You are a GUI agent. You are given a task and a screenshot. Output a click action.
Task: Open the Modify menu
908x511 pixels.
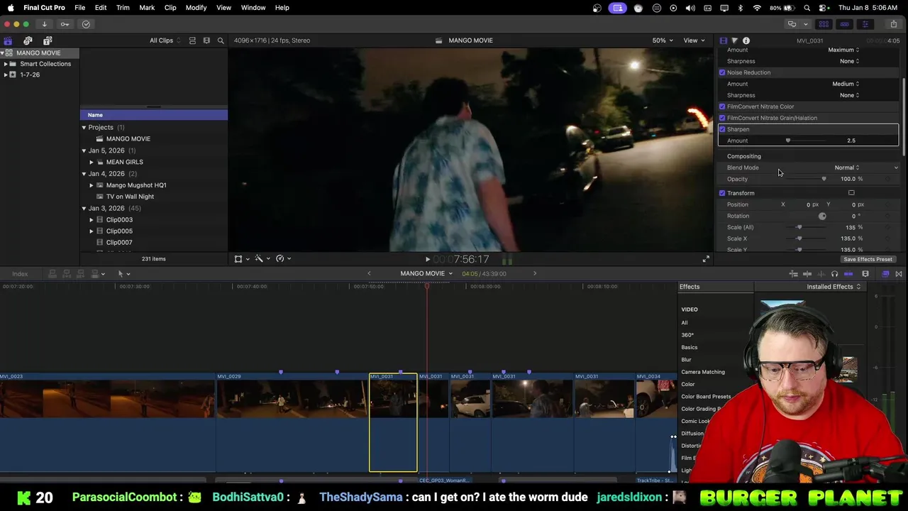(196, 8)
